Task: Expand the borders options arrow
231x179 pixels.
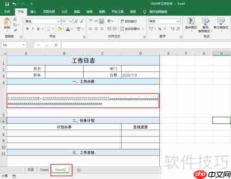Action: click(x=53, y=29)
